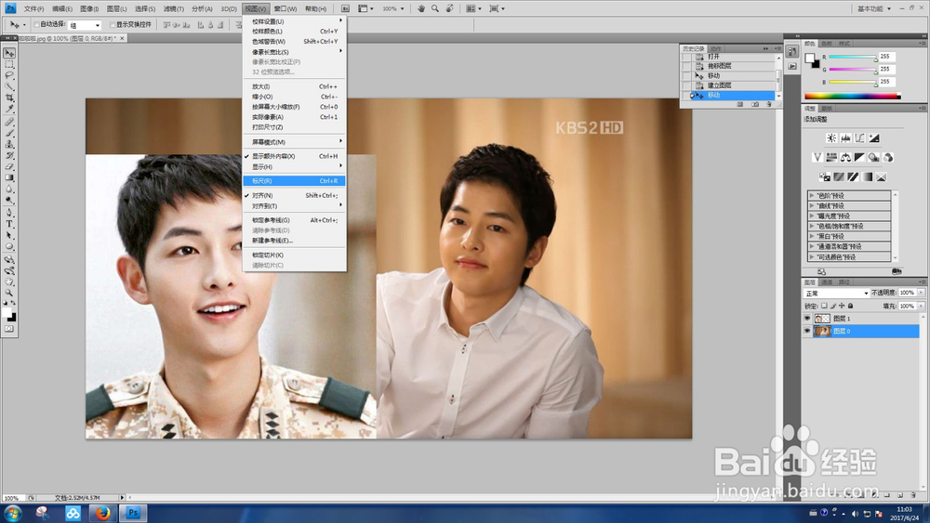The image size is (930, 523).
Task: Toggle 显示额外内容(X) in the View menu
Action: pos(294,156)
